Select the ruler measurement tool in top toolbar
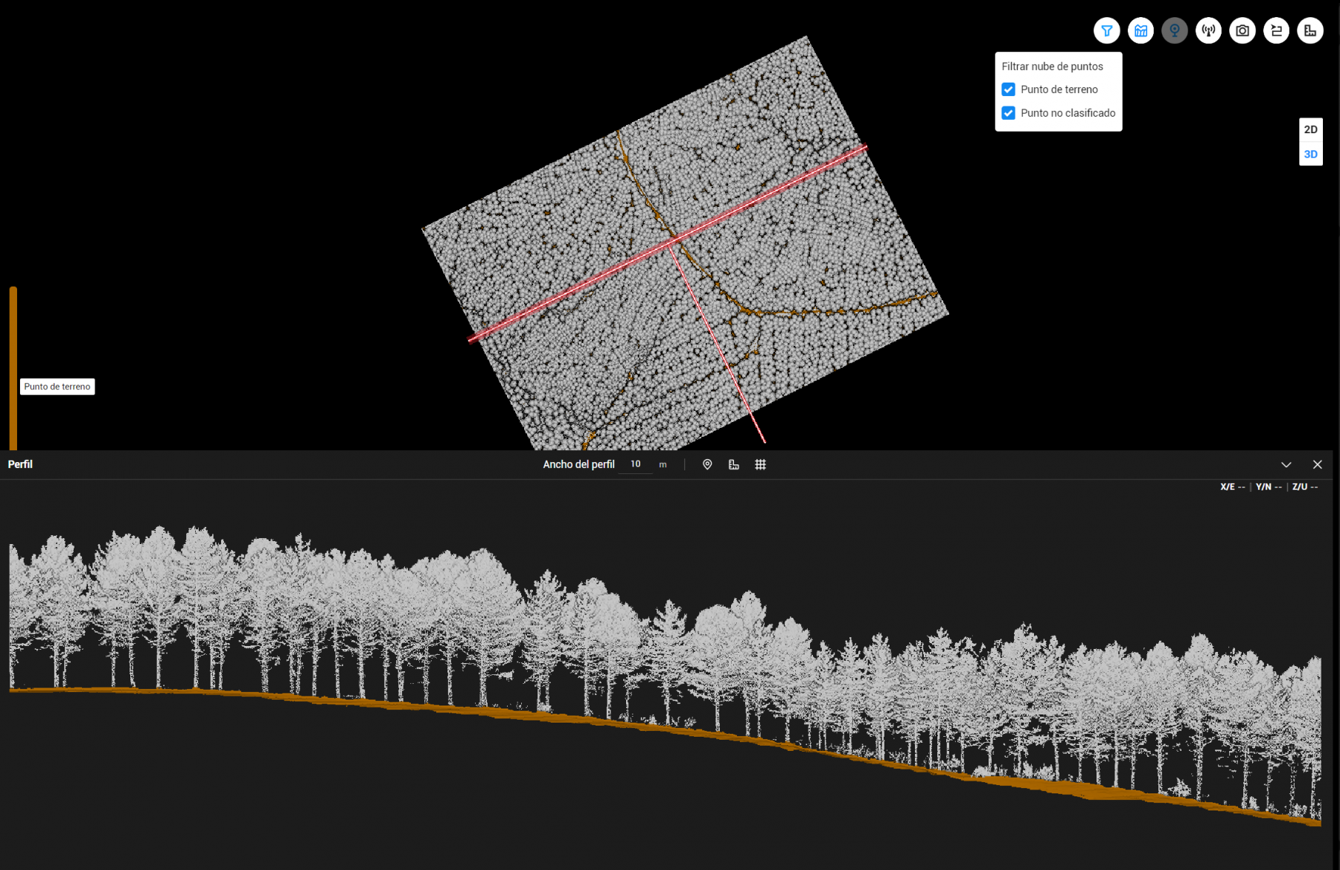 (1309, 31)
